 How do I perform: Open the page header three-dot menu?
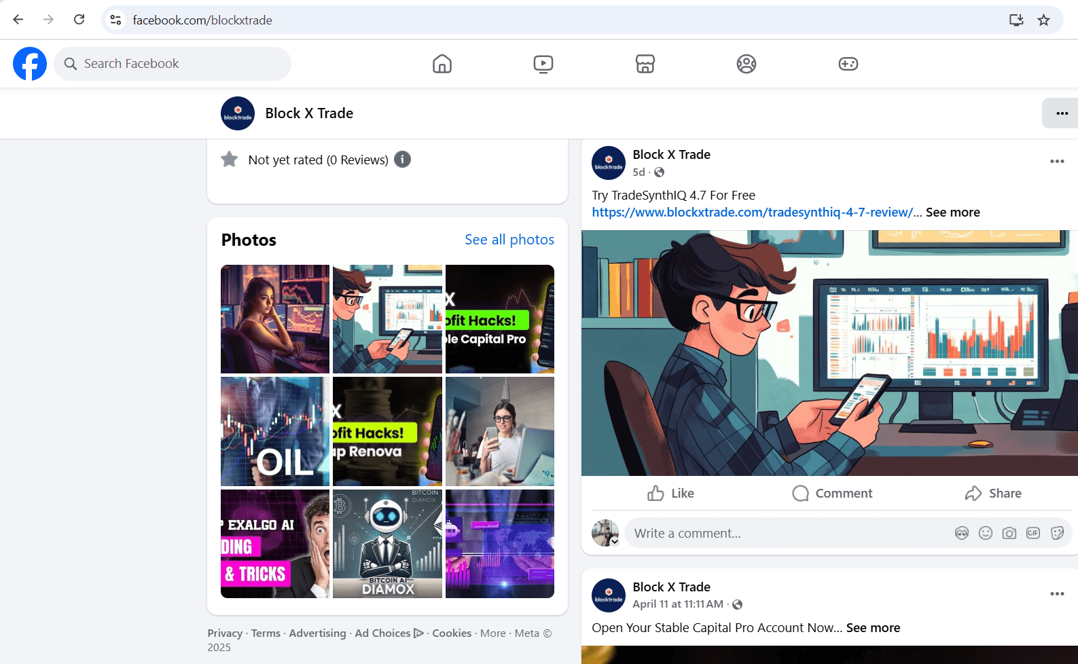point(1062,113)
